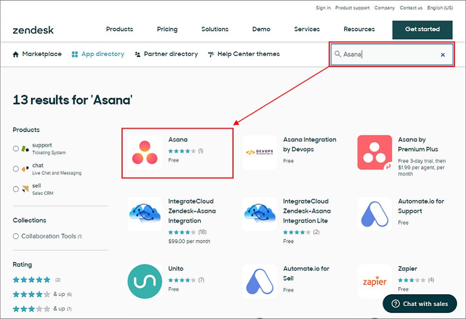Filter by three stars and up

tap(32, 309)
